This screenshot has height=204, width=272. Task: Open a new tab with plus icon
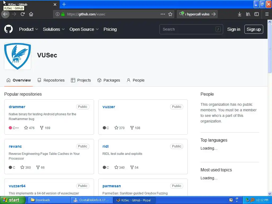(64, 4)
